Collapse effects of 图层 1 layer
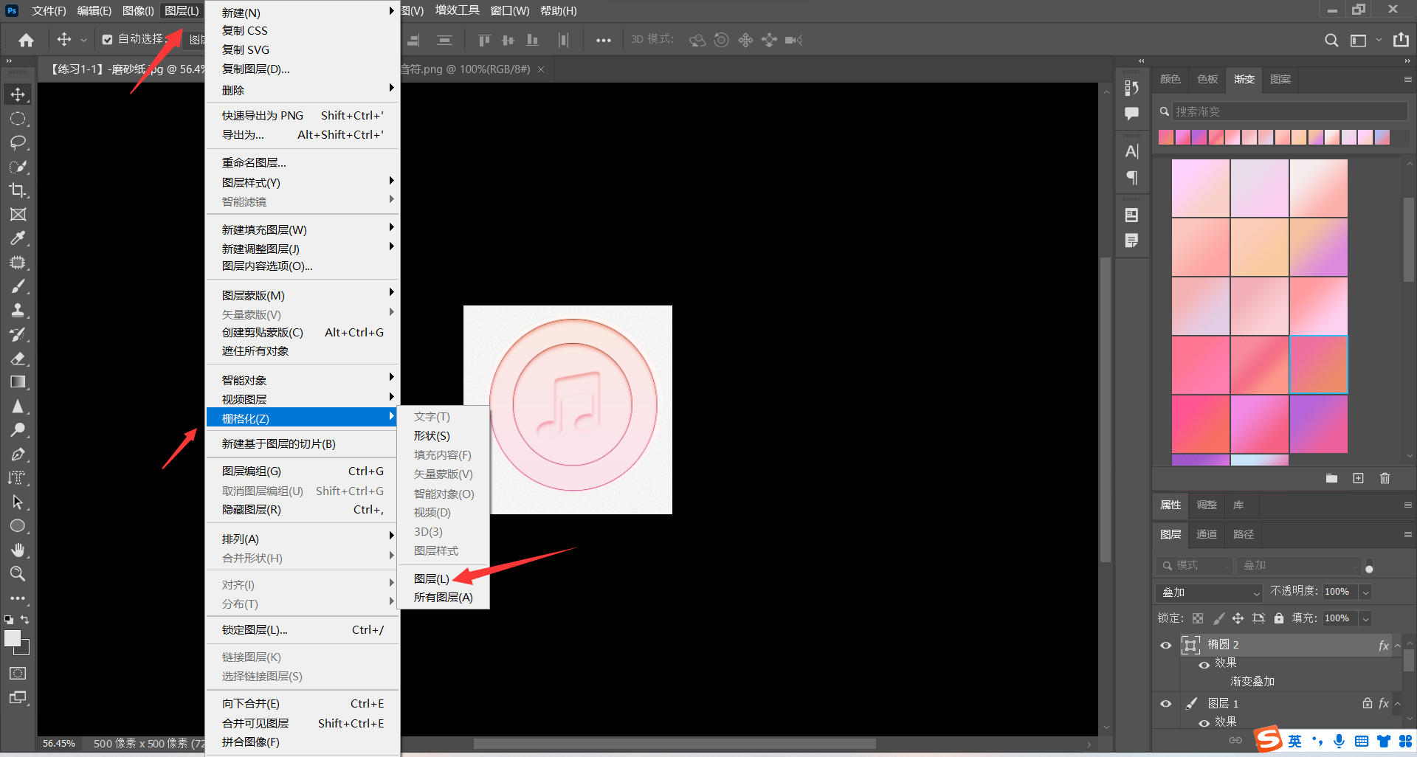 [x=1397, y=705]
